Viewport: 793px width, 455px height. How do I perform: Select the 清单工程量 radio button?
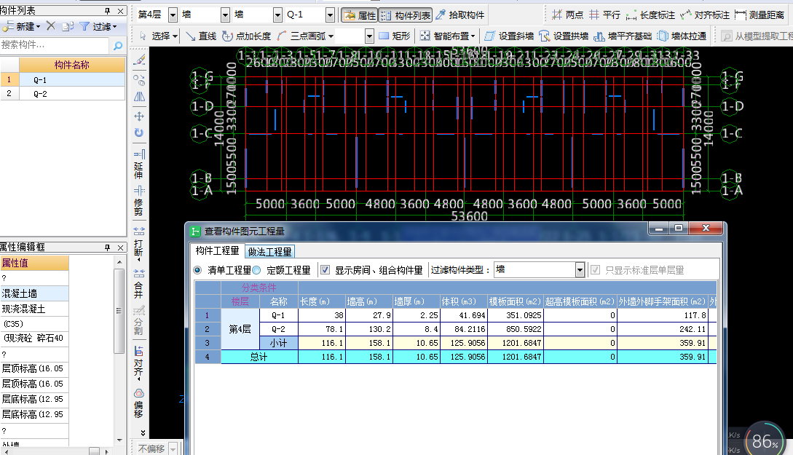[198, 271]
